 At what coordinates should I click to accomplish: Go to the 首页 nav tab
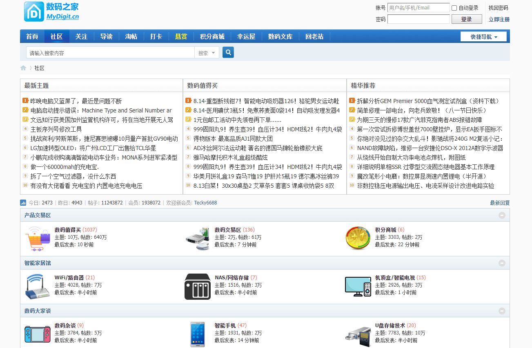tap(32, 36)
